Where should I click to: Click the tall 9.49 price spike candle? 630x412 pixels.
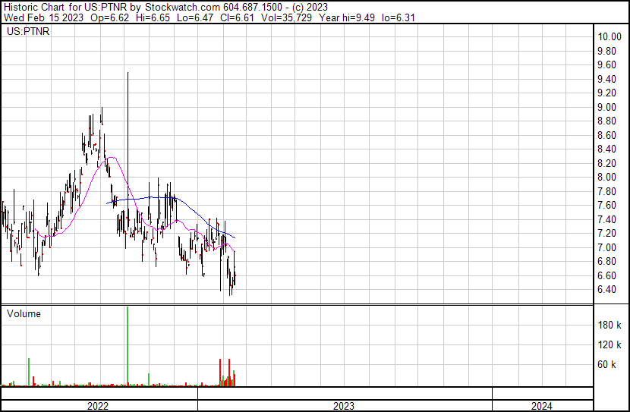[128, 153]
